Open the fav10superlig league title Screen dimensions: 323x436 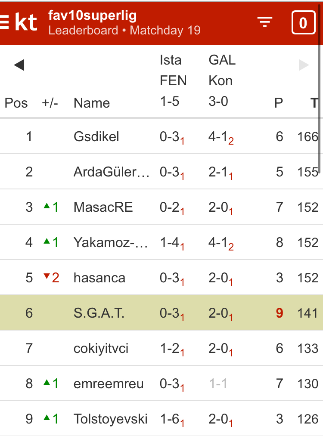click(x=93, y=16)
